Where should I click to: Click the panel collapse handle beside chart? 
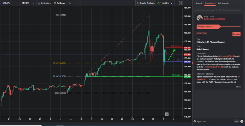pyautogui.click(x=193, y=63)
